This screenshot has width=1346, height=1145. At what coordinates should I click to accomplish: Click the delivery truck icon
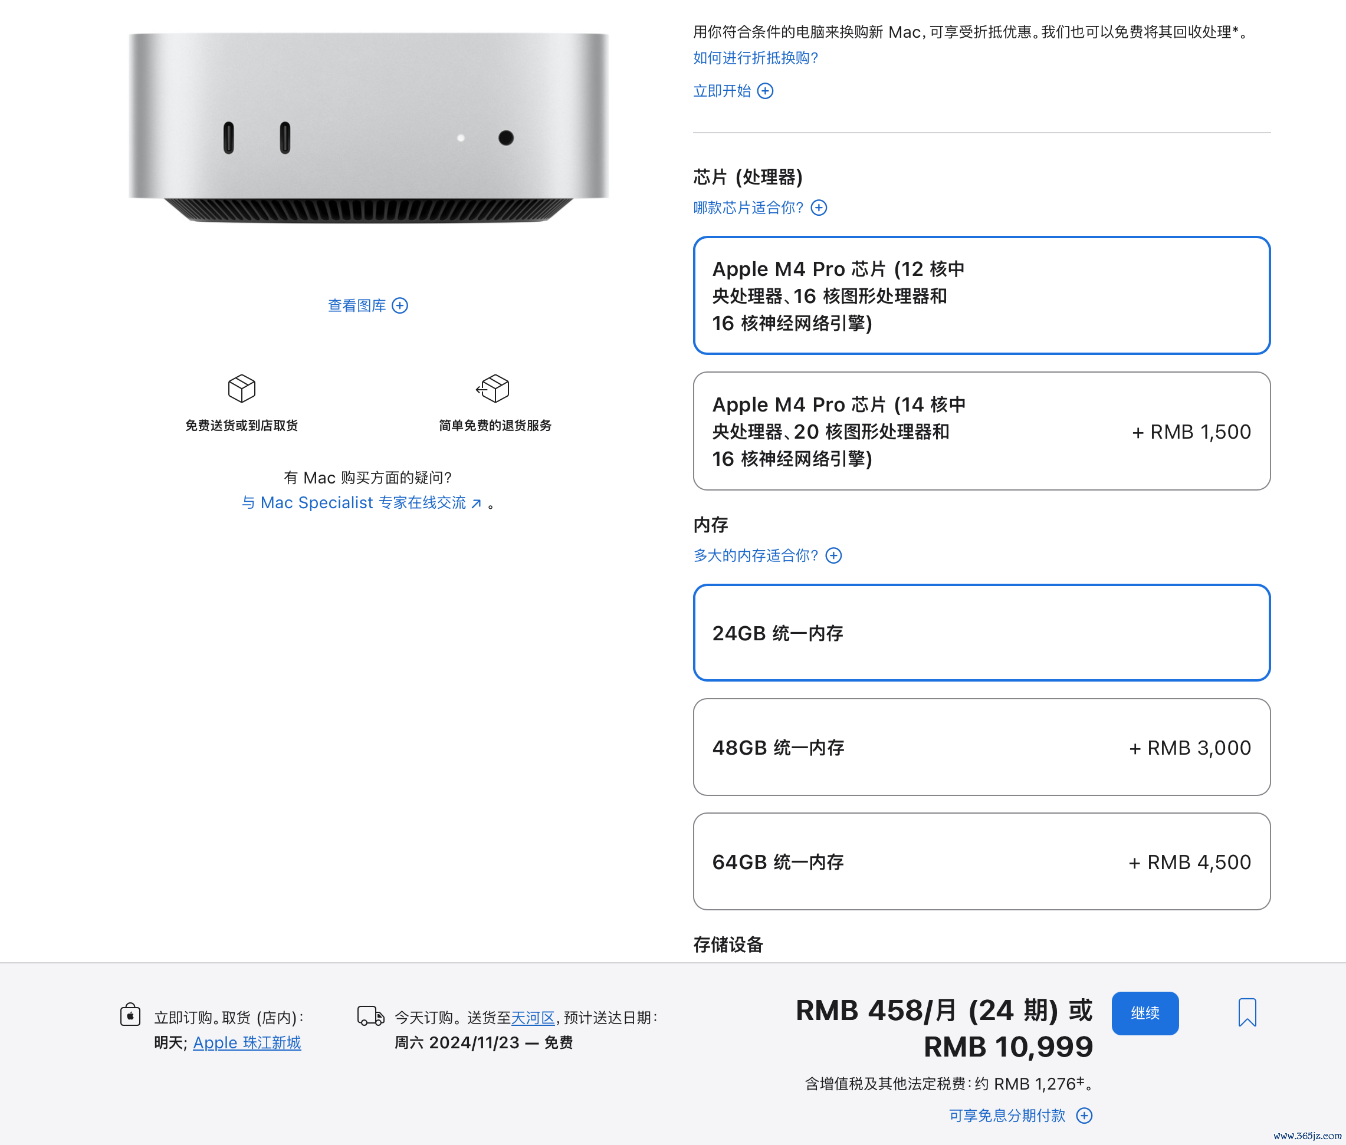[x=371, y=1015]
